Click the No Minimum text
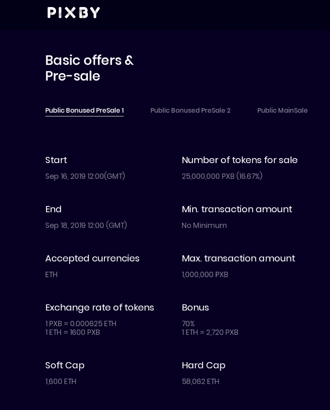Screen dimensions: 330x410 [204, 225]
